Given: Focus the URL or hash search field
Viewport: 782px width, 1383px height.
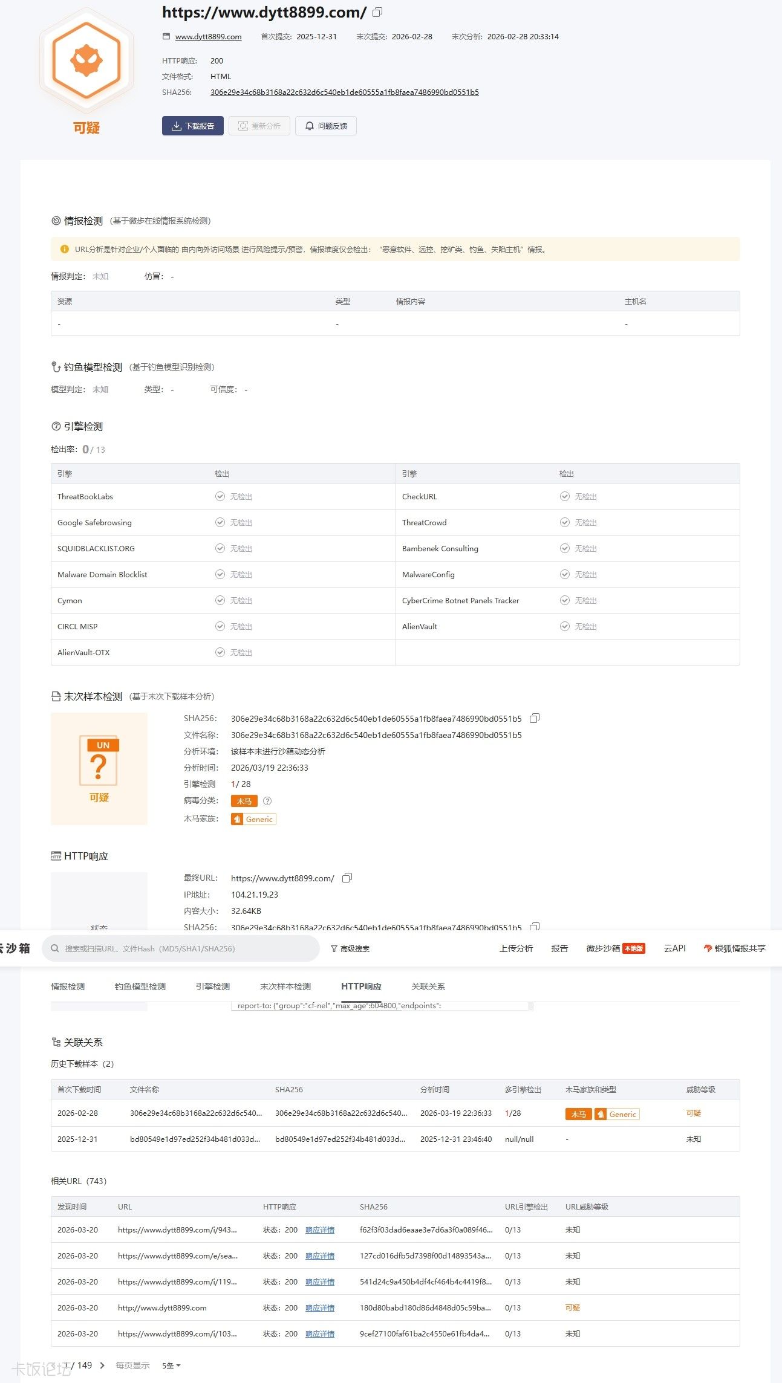Looking at the screenshot, I should tap(181, 948).
